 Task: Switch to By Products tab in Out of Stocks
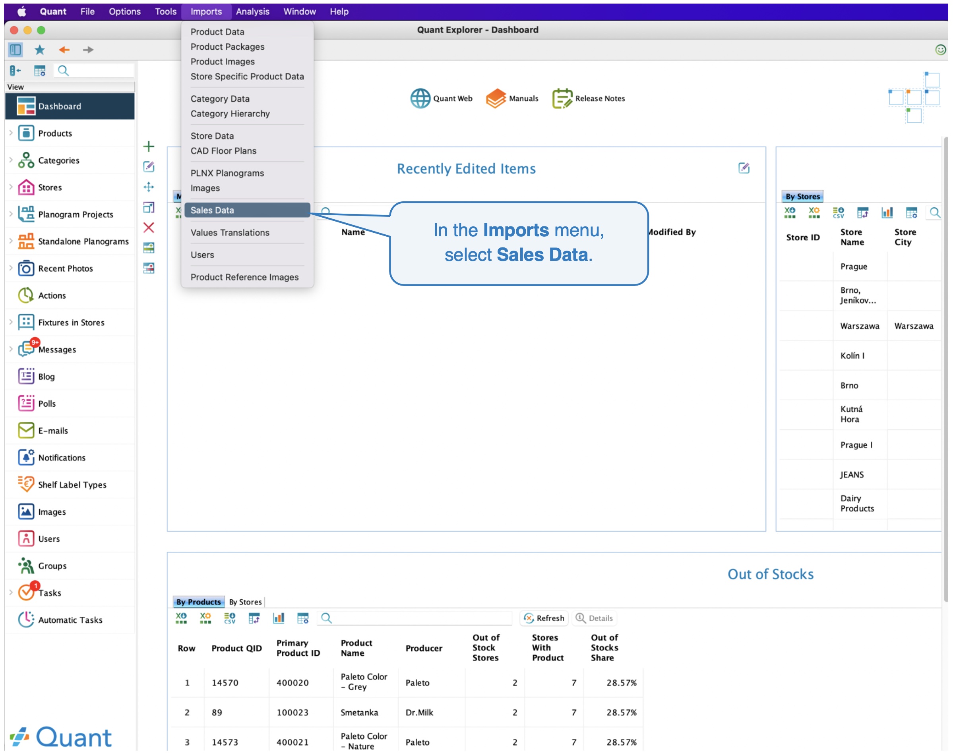(199, 602)
